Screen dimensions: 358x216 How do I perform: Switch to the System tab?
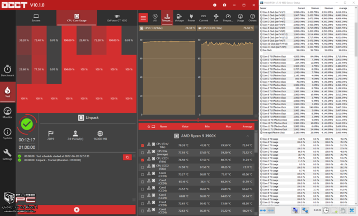36,18
